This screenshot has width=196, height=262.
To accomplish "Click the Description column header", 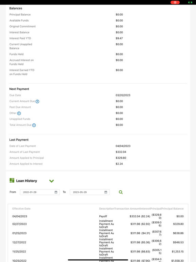I will (x=107, y=209).
